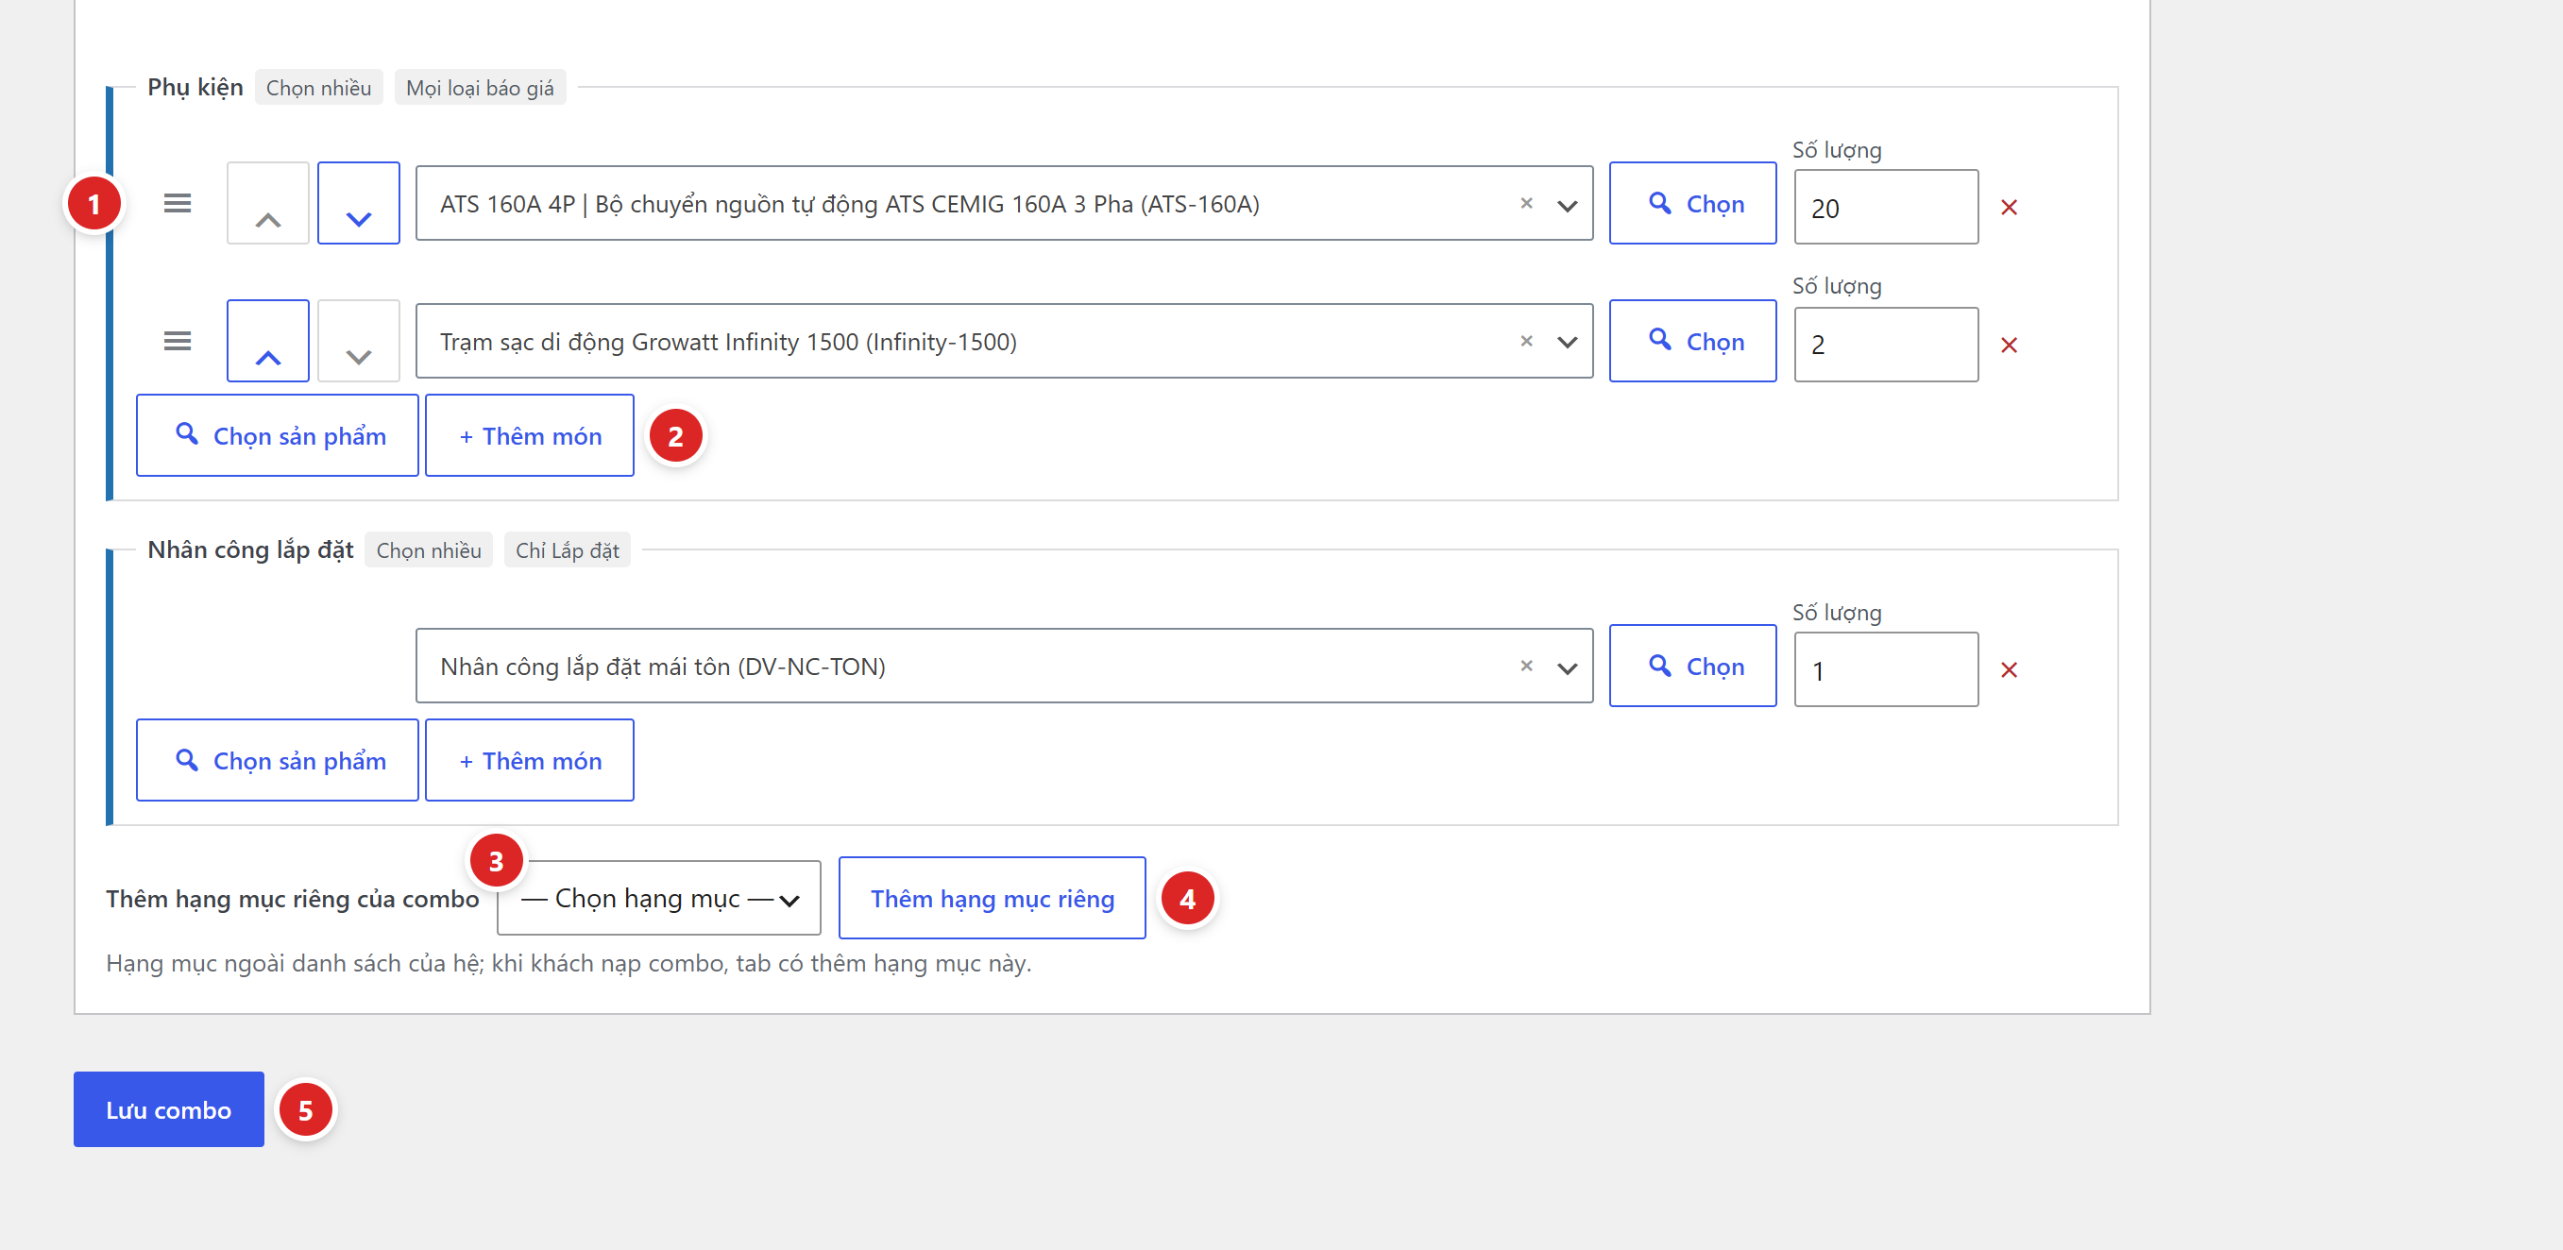2563x1250 pixels.
Task: Save with the Lưu combo button
Action: click(x=169, y=1108)
